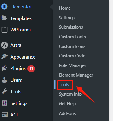Click the Settings sliders icon
113x121 pixels.
5,103
